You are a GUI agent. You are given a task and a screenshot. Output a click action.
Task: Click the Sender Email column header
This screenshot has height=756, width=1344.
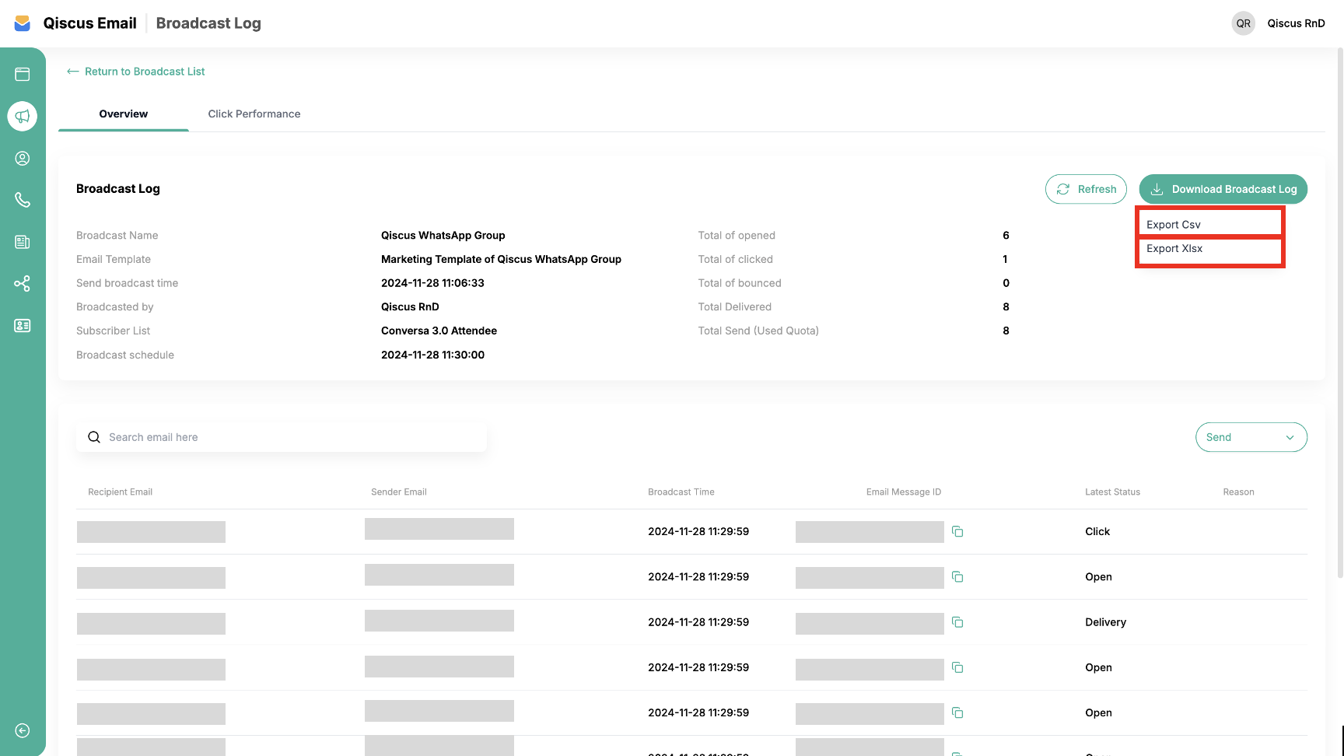click(399, 492)
